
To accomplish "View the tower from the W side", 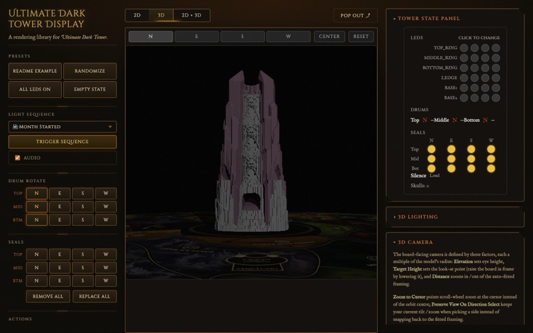I will tap(288, 37).
